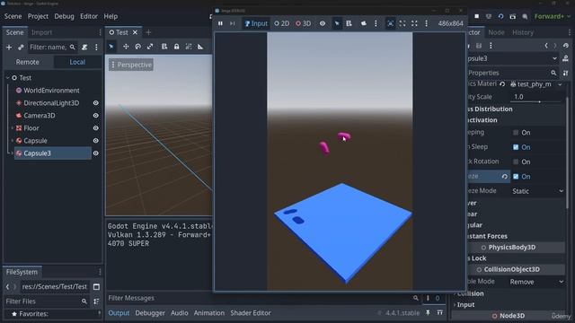Click the remote deploy icon in top bar
This screenshot has height=323, width=575.
tap(489, 16)
